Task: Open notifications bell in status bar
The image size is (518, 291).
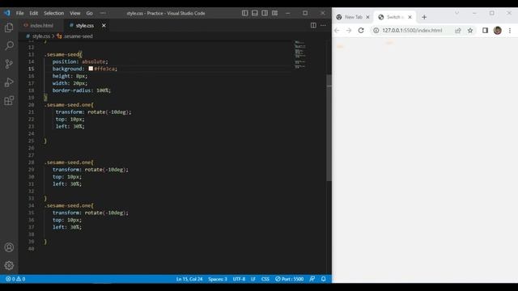Action: tap(324, 279)
